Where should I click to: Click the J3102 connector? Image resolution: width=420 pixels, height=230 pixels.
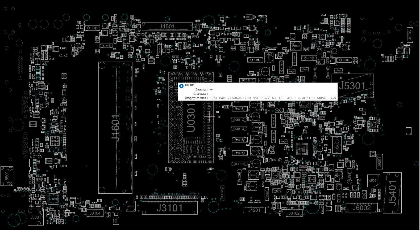click(x=294, y=213)
